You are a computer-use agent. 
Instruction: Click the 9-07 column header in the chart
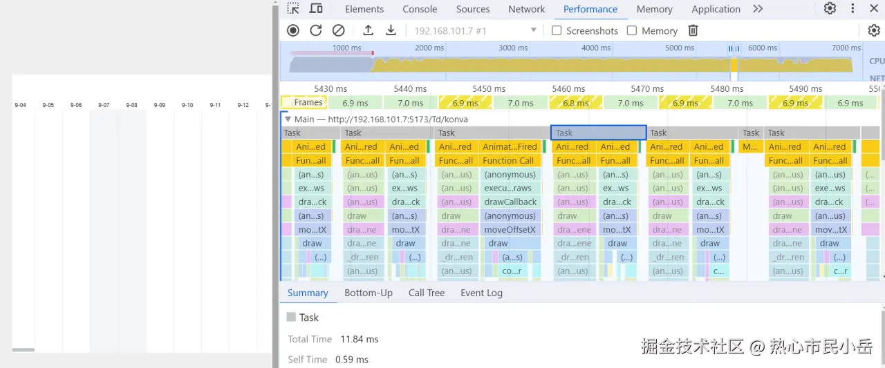[104, 105]
